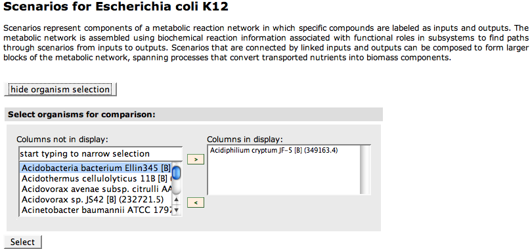Select Acidothermus cellulolyticus 11B entry
Screen dimensions: 530x249
tap(95, 178)
